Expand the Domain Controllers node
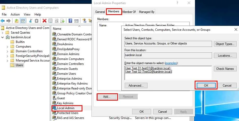This screenshot has width=239, height=121. 7,51
